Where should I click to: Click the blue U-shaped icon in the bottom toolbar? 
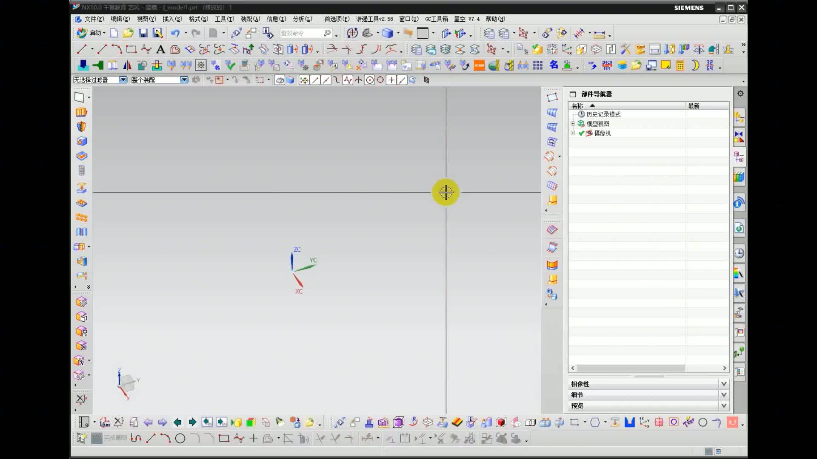coord(630,422)
